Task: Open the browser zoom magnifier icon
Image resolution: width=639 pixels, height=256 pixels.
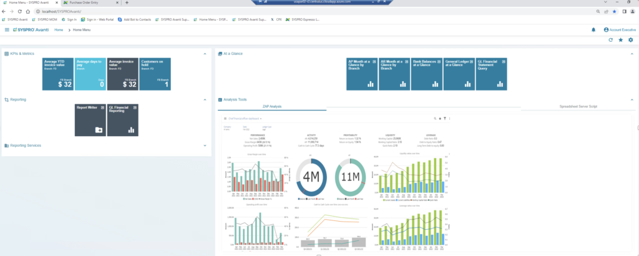Action: [x=598, y=11]
